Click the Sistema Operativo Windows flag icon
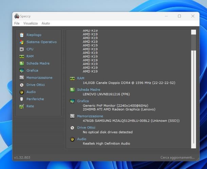This screenshot has width=207, height=169. point(22,42)
